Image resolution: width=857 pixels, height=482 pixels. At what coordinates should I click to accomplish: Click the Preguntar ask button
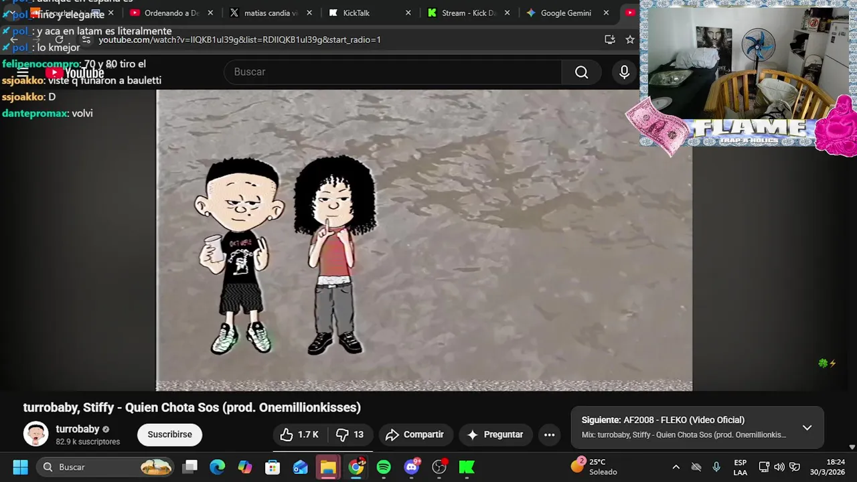(495, 434)
